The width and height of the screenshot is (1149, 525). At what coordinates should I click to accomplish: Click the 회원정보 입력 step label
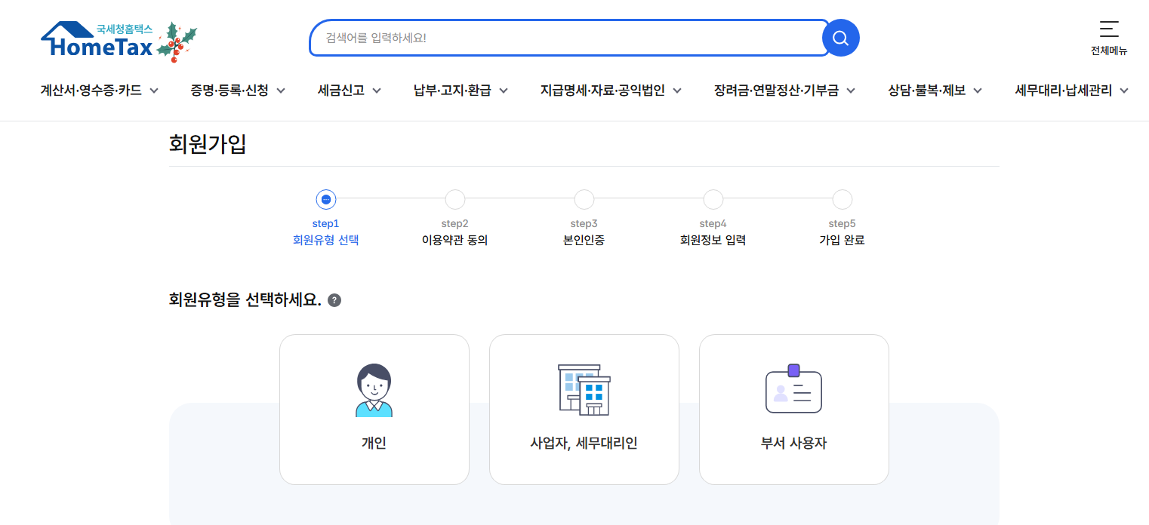pyautogui.click(x=713, y=241)
